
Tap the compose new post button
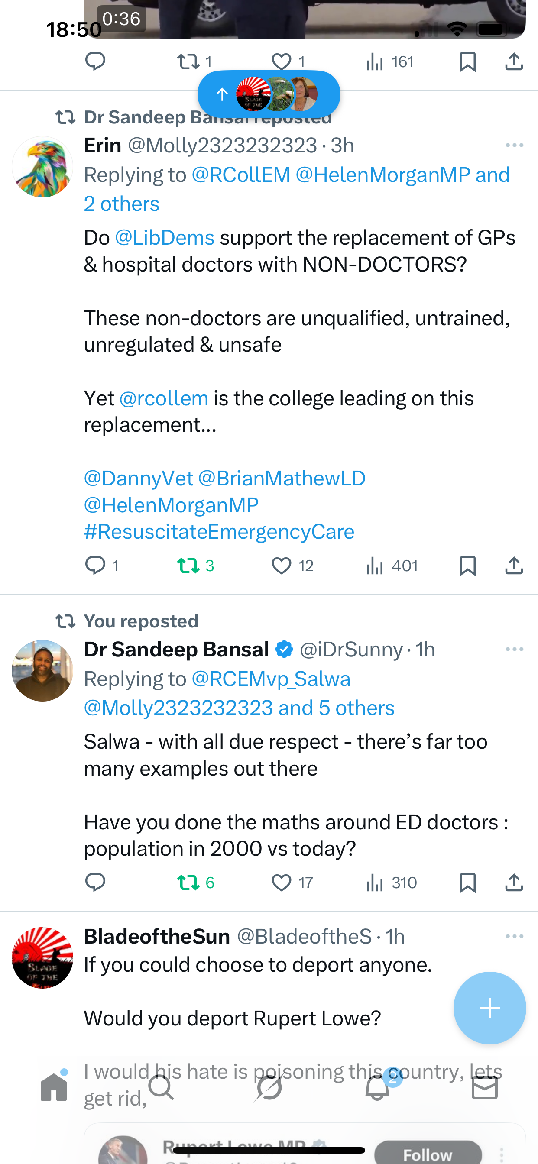pos(489,1008)
